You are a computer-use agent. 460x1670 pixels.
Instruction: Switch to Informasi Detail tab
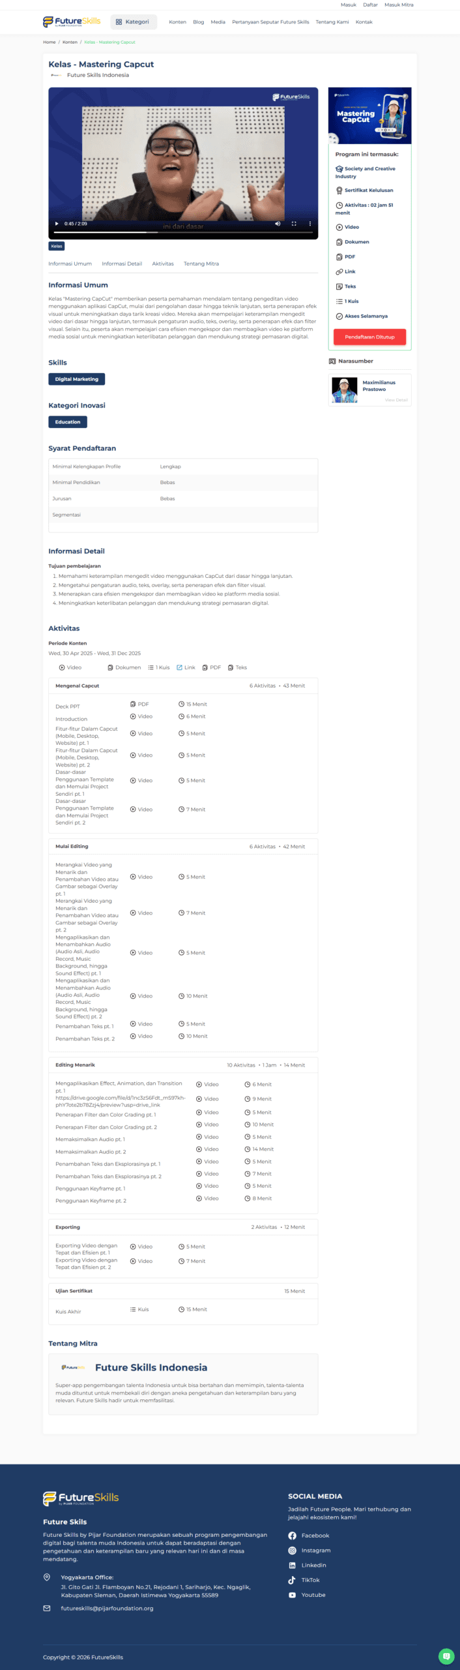(122, 264)
